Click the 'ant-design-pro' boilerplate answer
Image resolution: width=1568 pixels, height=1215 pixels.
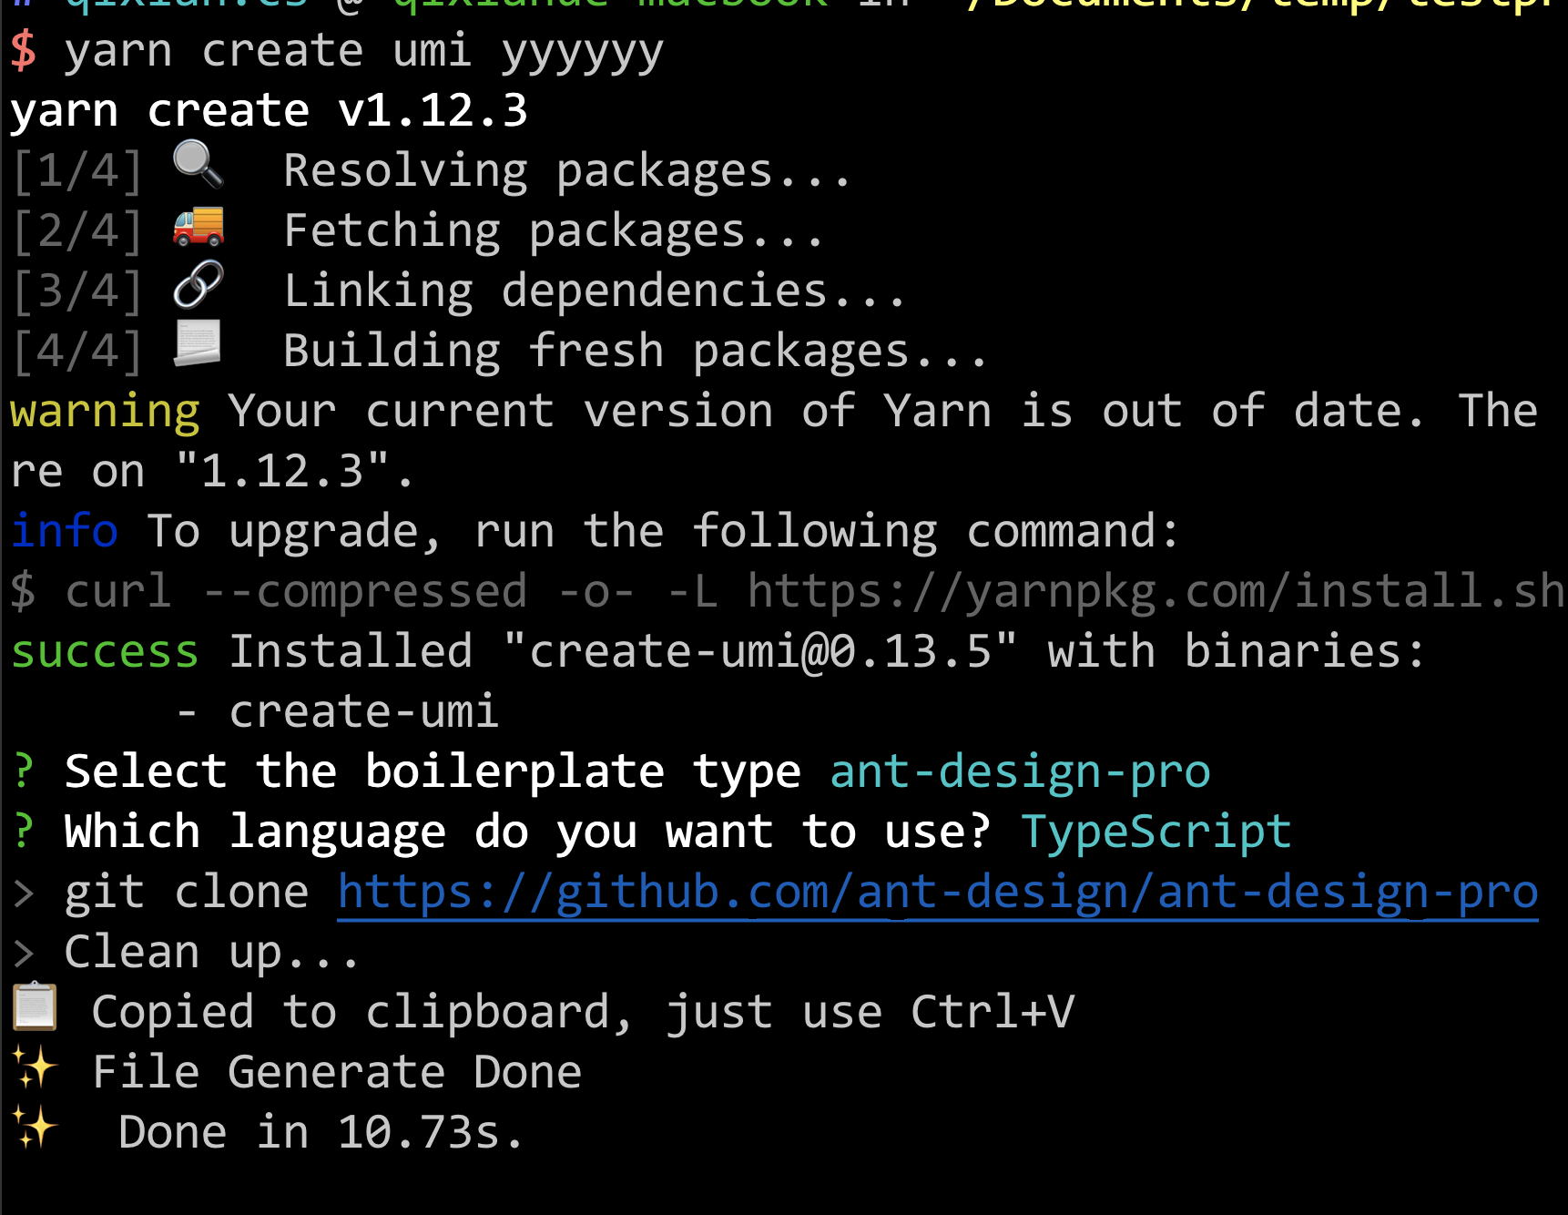tap(1020, 772)
